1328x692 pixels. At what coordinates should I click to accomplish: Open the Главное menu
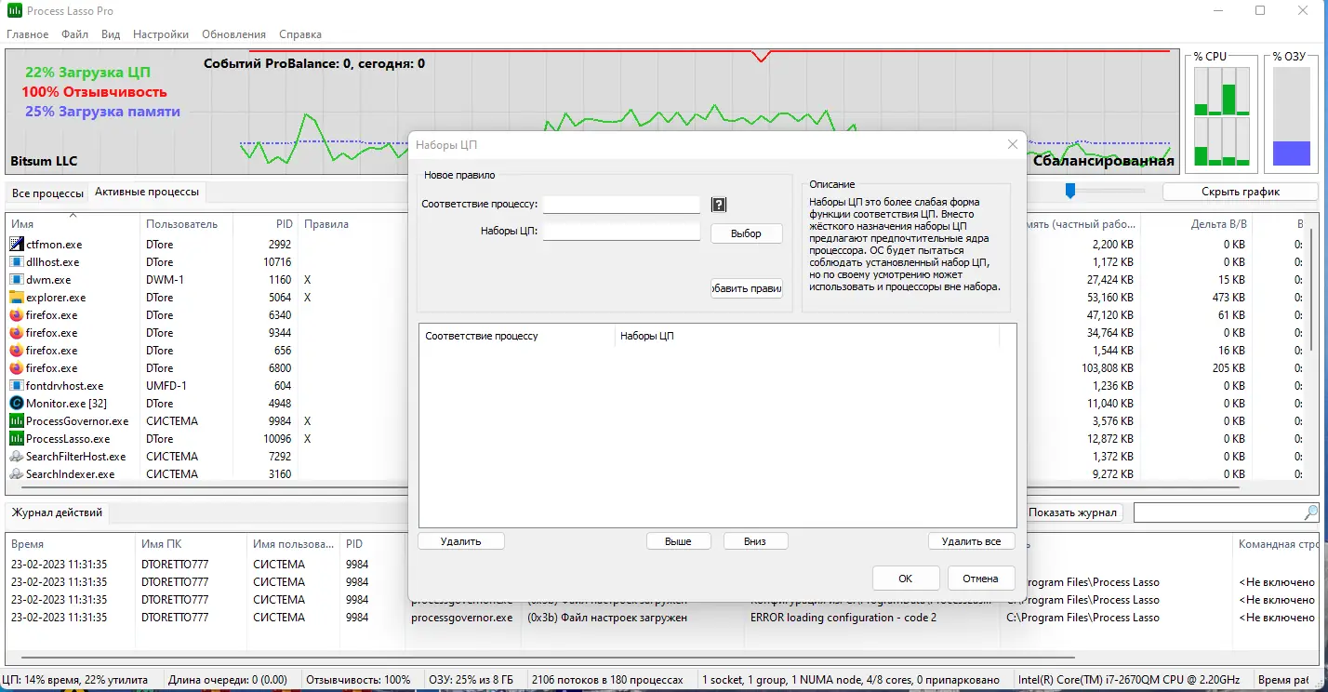28,34
